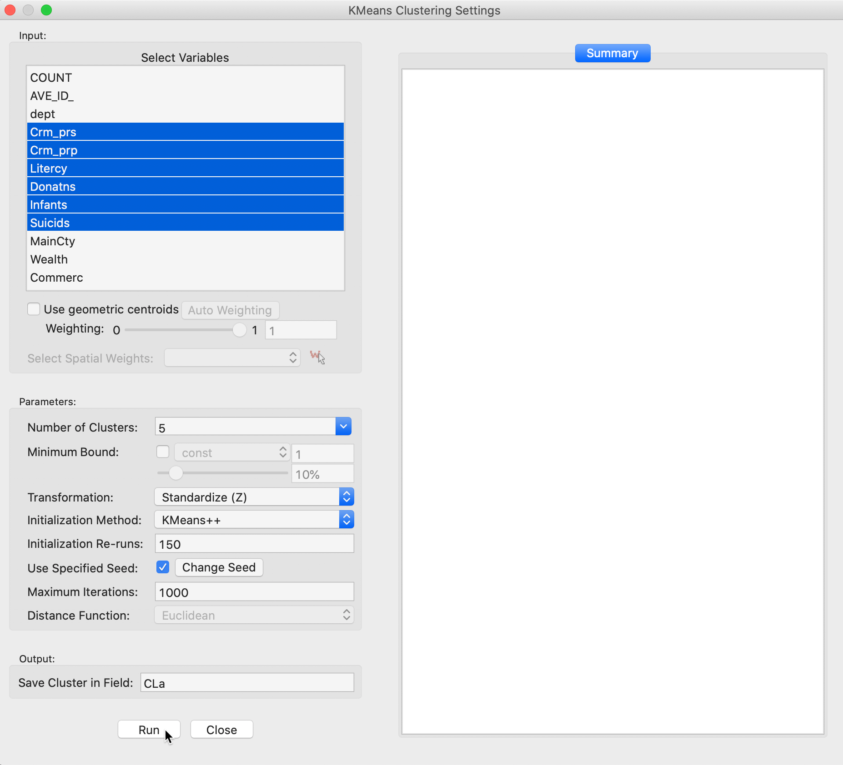Click the Minimum Bound value field showing 1
Image resolution: width=843 pixels, height=765 pixels.
point(323,453)
